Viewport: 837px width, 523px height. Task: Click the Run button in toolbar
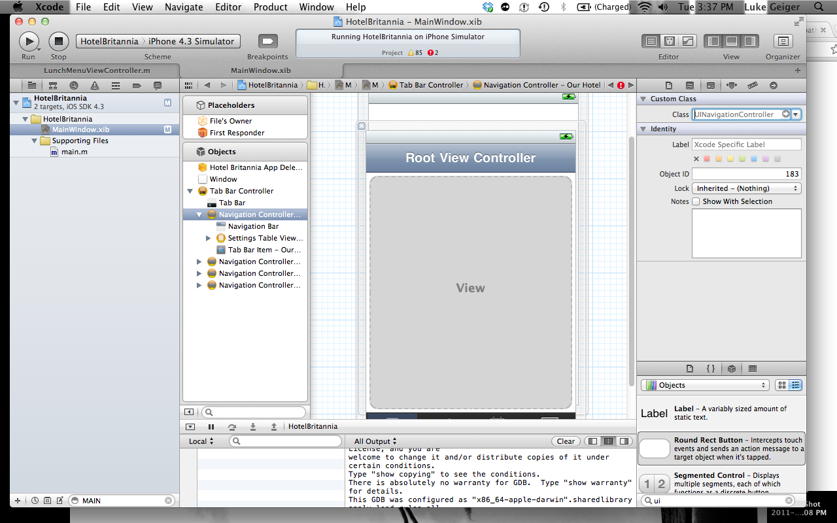click(29, 41)
